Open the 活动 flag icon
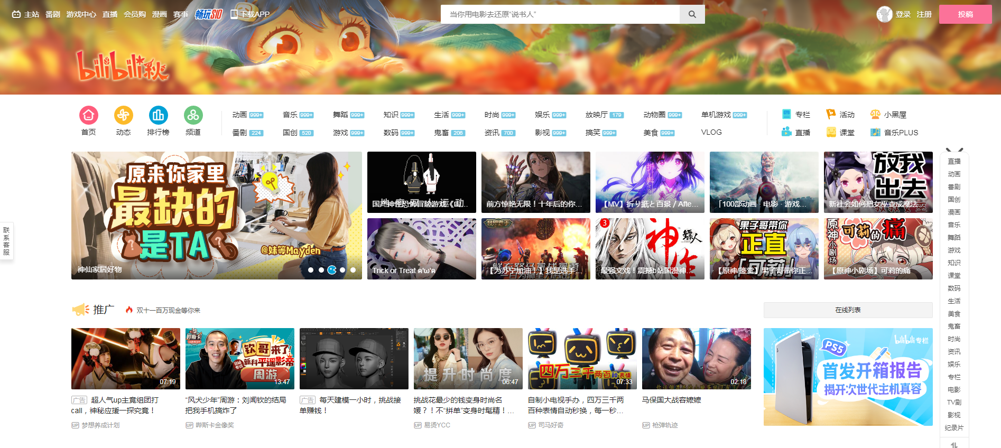 pyautogui.click(x=831, y=114)
